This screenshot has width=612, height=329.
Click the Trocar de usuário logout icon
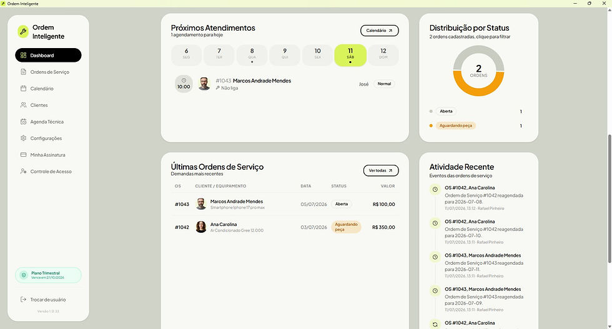coord(24,299)
